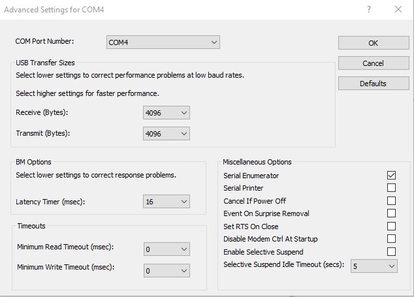
Task: Expand the Transmit (Bytes) dropdown
Action: 167,134
